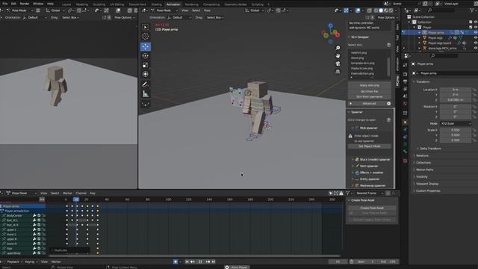Open the Render properties tab icon
The height and width of the screenshot is (269, 478).
pyautogui.click(x=405, y=74)
